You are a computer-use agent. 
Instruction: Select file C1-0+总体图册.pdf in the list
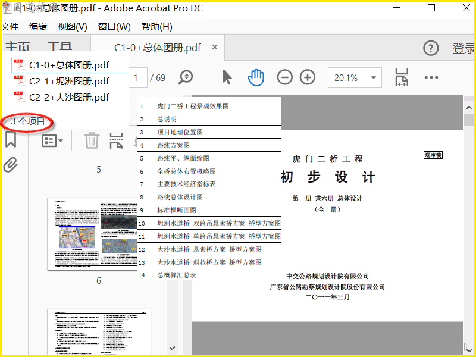coord(70,65)
